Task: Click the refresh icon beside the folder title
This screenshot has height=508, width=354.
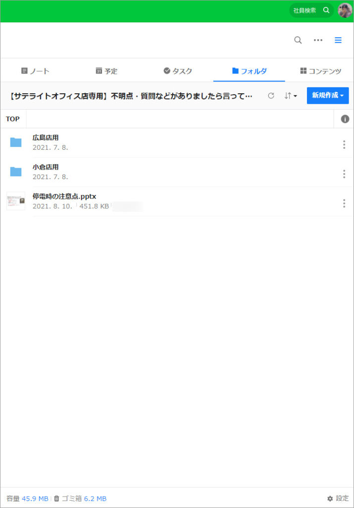Action: 271,96
